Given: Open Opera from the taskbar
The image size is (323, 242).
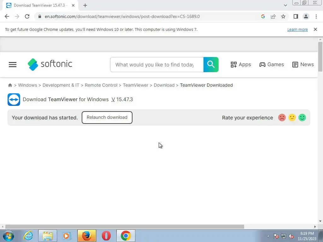Looking at the screenshot, I should coord(106,236).
